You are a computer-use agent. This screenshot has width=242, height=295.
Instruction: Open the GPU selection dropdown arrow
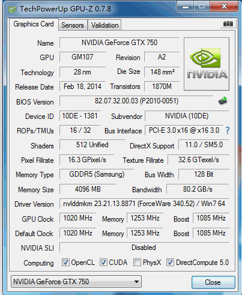(136, 282)
